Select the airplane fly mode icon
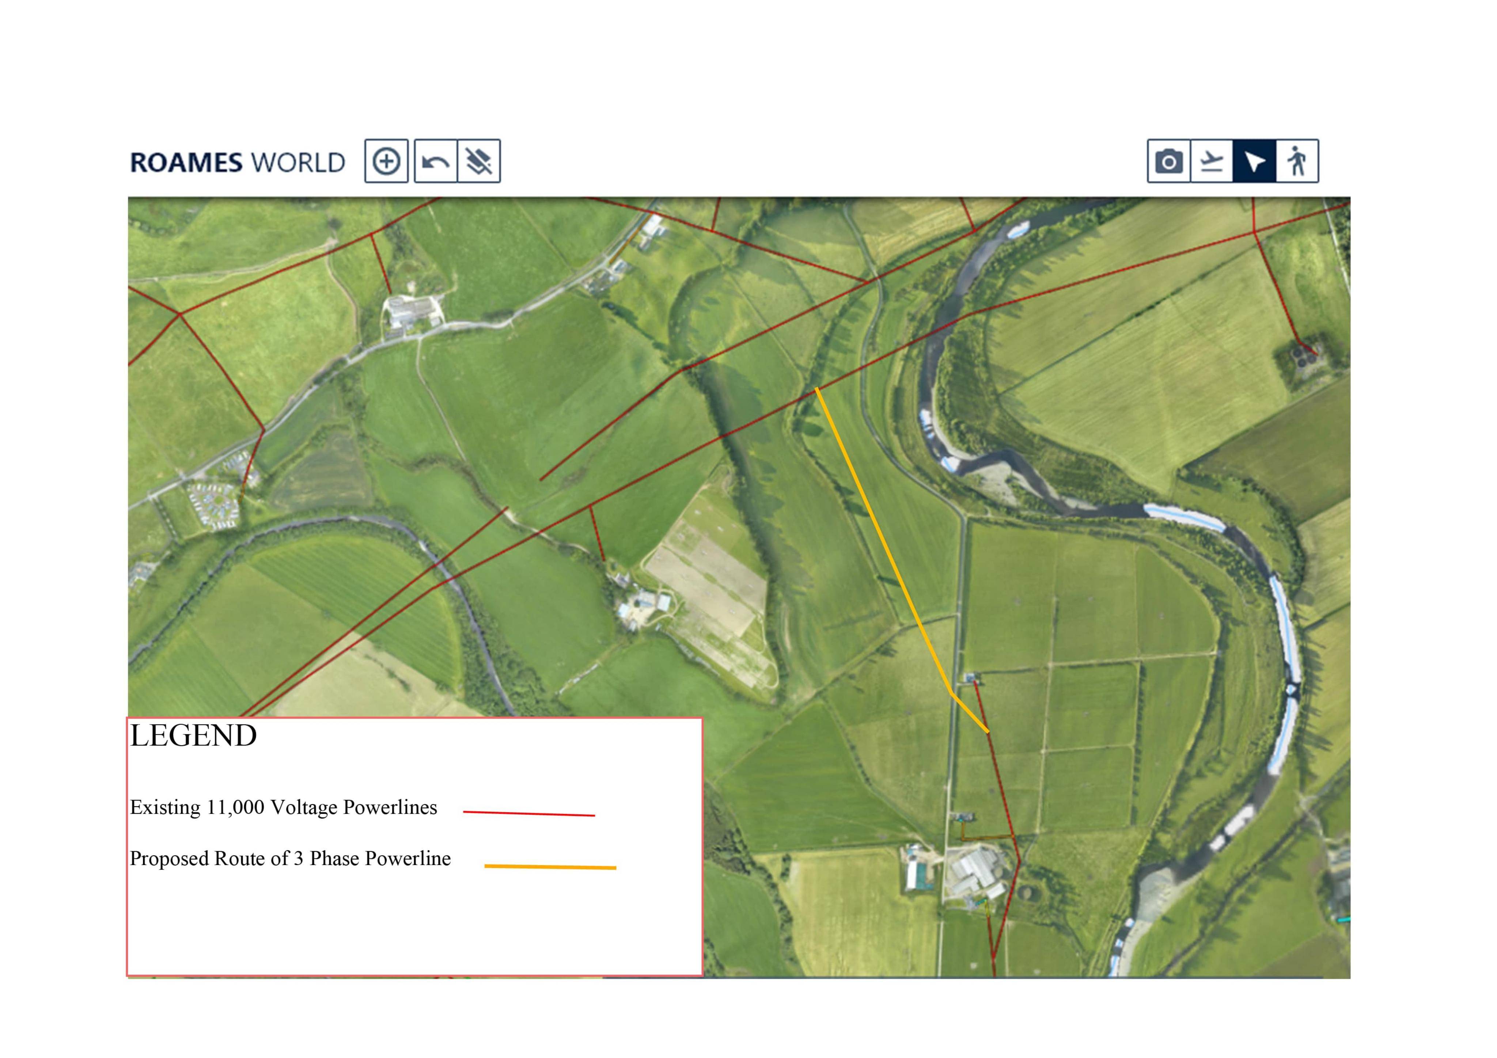The height and width of the screenshot is (1058, 1497). [x=1212, y=161]
